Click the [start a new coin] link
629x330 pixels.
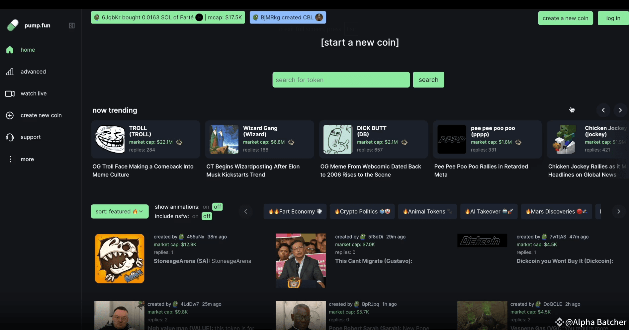[360, 42]
